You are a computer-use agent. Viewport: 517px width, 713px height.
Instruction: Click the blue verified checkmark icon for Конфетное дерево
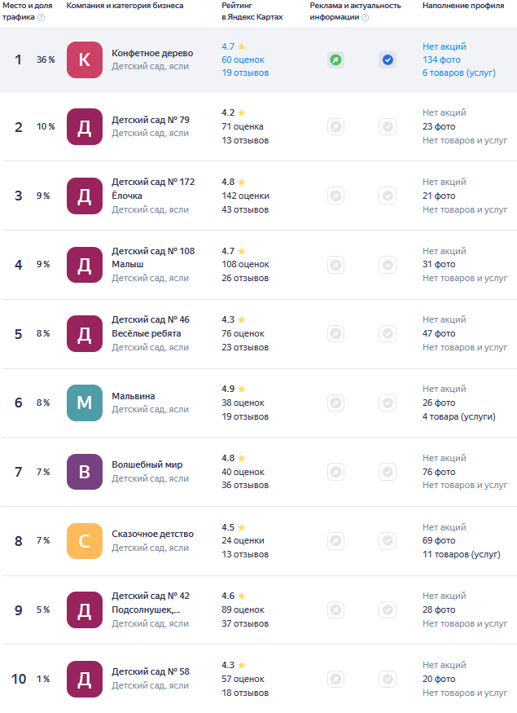tap(388, 59)
